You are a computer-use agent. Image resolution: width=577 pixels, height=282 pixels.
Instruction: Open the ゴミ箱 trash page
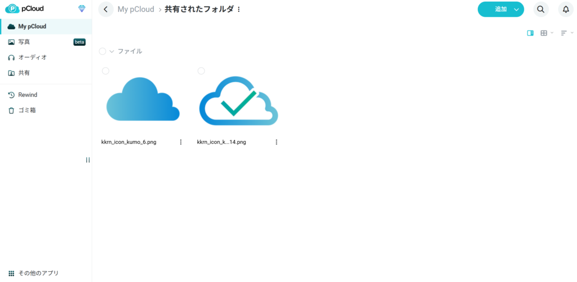[x=26, y=111]
